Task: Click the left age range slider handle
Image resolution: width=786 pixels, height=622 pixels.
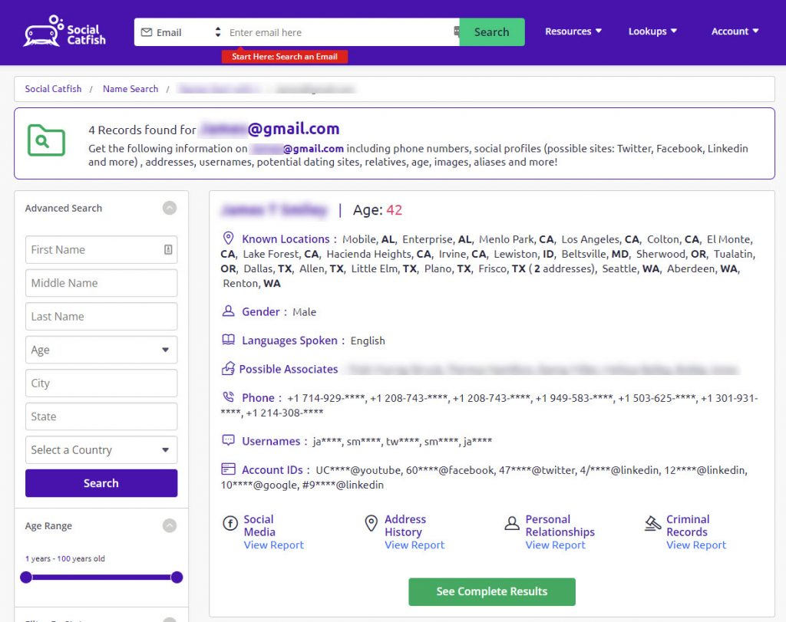Action: pos(26,578)
